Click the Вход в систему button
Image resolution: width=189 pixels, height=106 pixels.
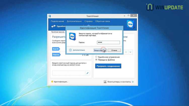100,50
